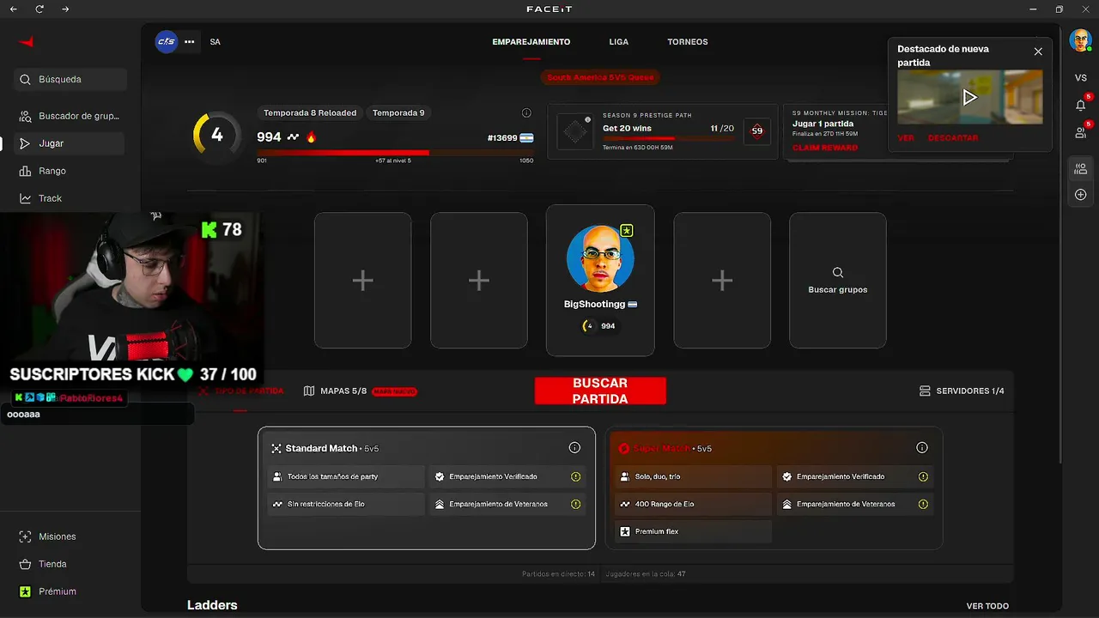This screenshot has height=618, width=1099.
Task: Select the Temporada 9 tab
Action: click(398, 112)
